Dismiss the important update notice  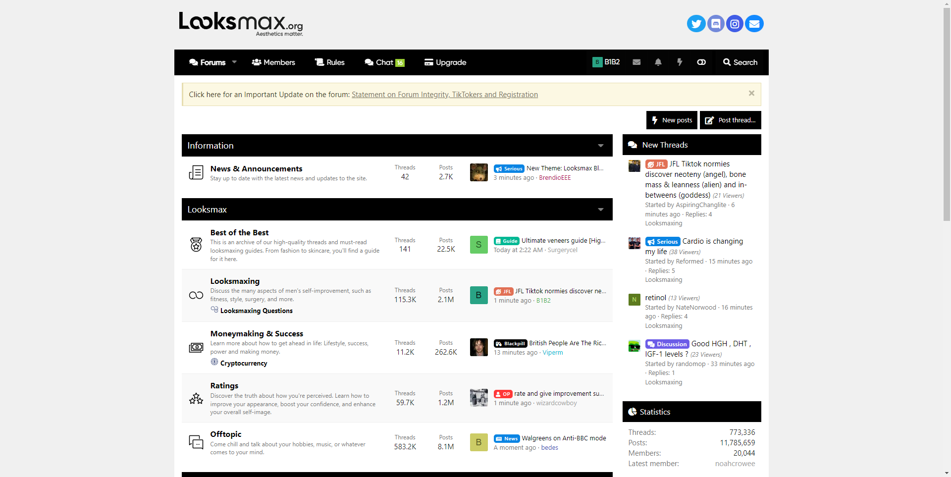pyautogui.click(x=751, y=93)
